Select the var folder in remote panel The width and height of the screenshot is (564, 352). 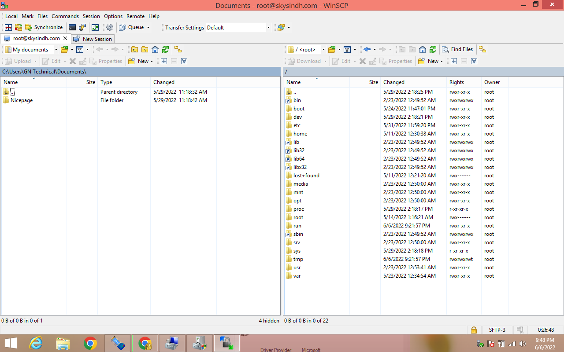point(297,276)
